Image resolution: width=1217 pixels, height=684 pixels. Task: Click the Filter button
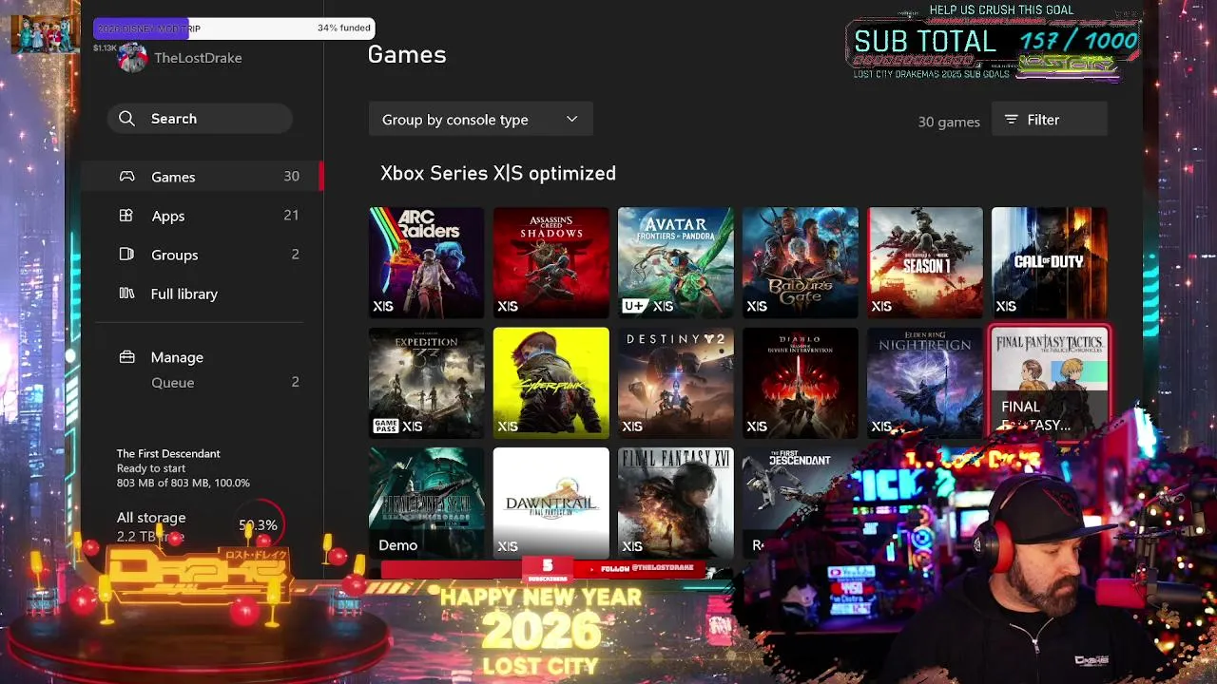pyautogui.click(x=1049, y=120)
